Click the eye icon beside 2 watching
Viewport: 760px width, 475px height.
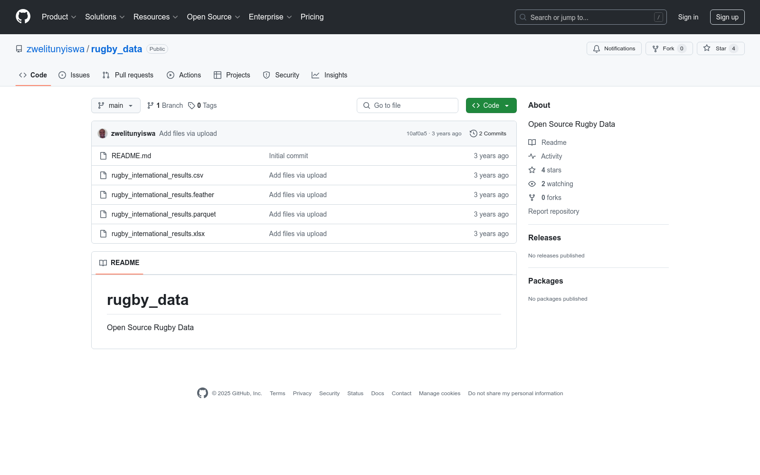point(532,184)
